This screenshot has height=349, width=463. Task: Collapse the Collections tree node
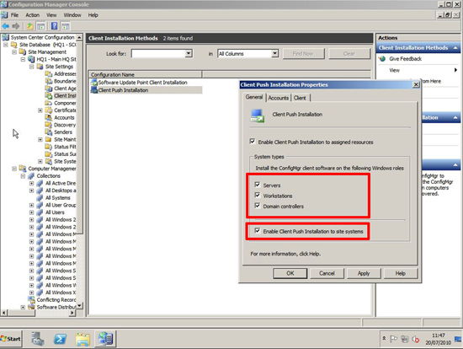click(x=23, y=176)
